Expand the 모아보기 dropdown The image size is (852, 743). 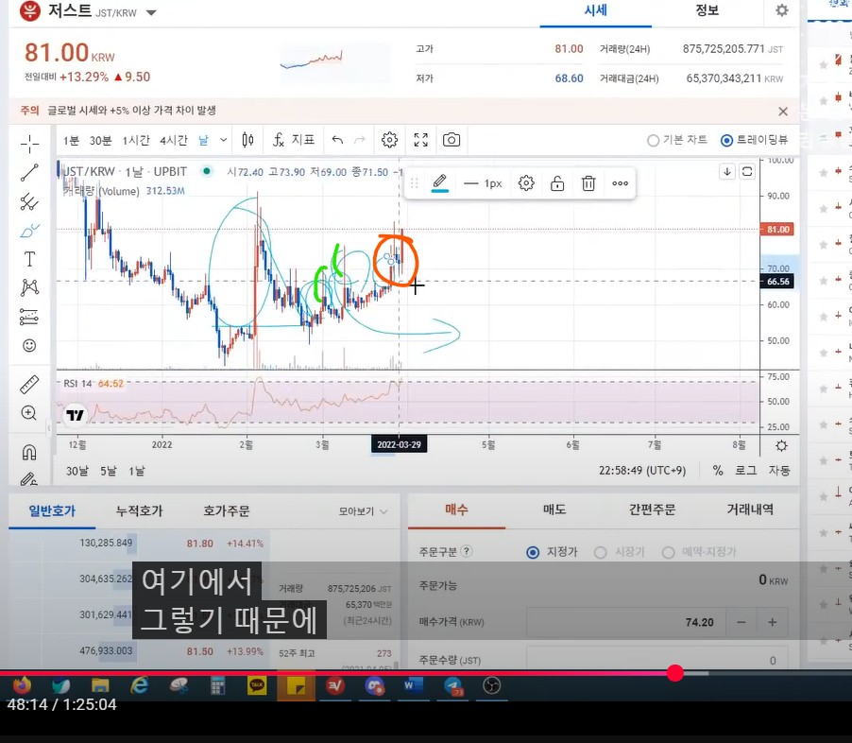tap(363, 511)
